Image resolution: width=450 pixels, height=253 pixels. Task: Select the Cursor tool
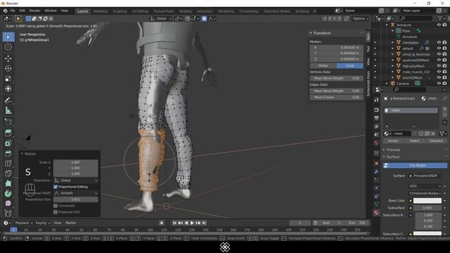point(8,47)
